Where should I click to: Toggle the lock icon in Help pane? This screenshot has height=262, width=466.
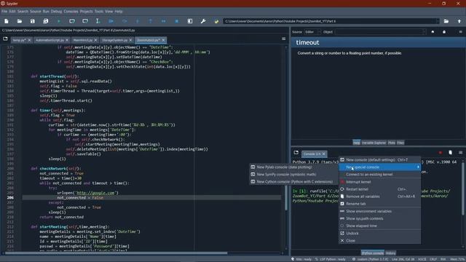click(444, 32)
